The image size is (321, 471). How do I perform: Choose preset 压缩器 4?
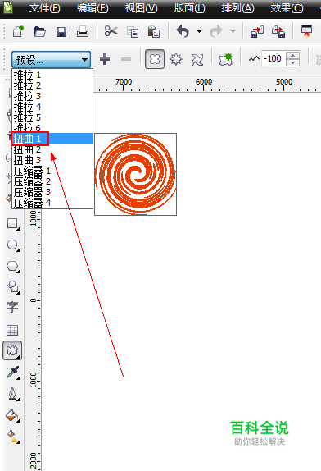pyautogui.click(x=52, y=203)
